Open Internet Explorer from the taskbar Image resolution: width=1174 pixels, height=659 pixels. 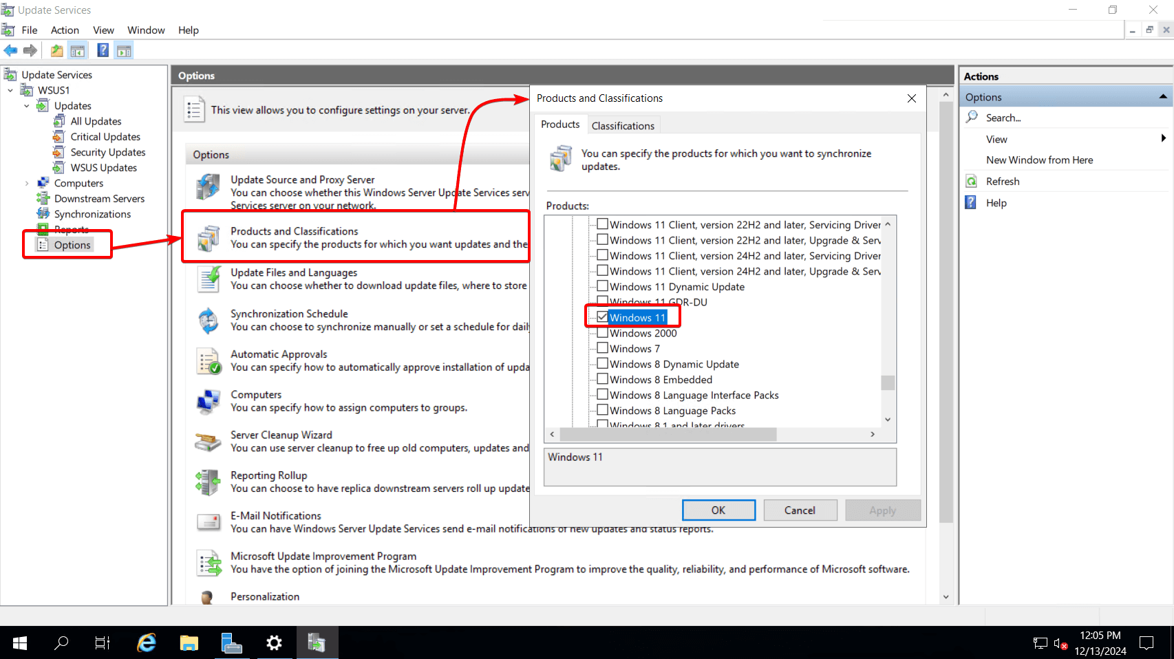click(146, 642)
